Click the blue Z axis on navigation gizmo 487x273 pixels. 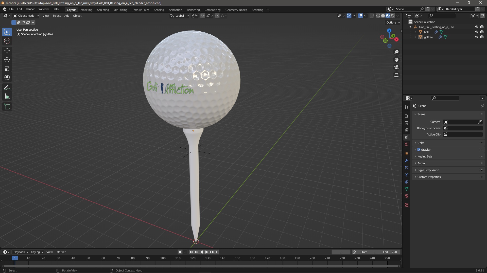[389, 30]
